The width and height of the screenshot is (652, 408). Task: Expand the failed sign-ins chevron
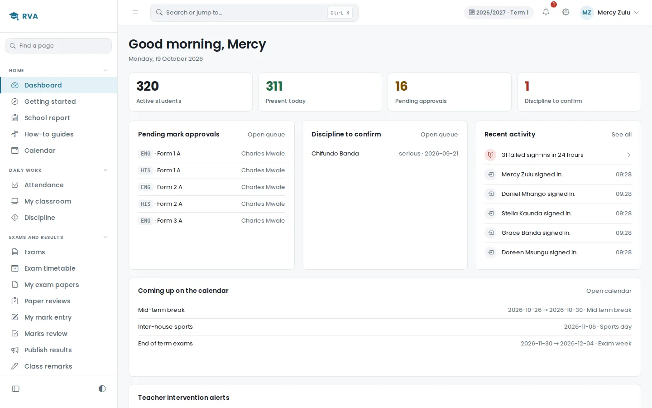(628, 155)
